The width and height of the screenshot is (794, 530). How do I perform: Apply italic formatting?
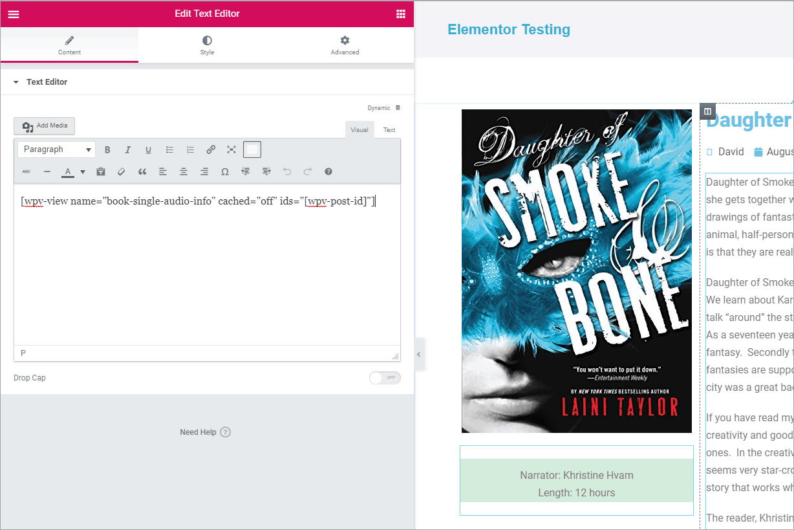coord(127,149)
